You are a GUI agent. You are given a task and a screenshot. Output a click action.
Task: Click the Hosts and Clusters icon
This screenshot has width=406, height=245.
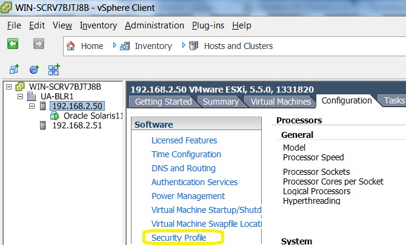(x=194, y=46)
